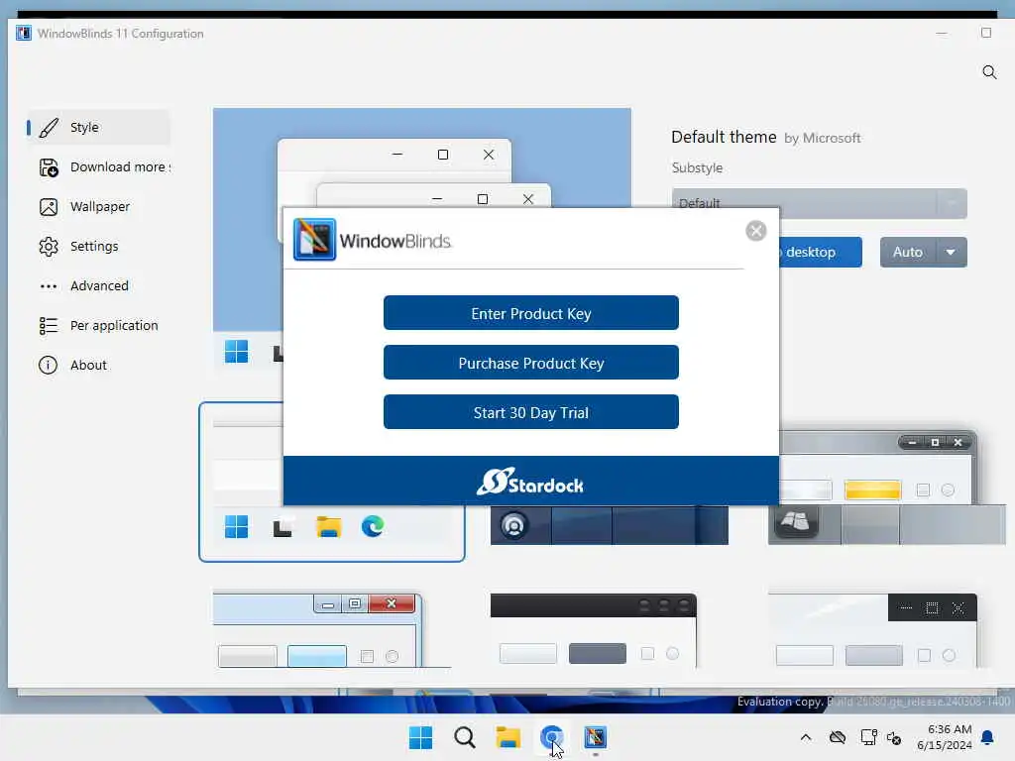The height and width of the screenshot is (761, 1015).
Task: Click the About info icon
Action: click(48, 365)
